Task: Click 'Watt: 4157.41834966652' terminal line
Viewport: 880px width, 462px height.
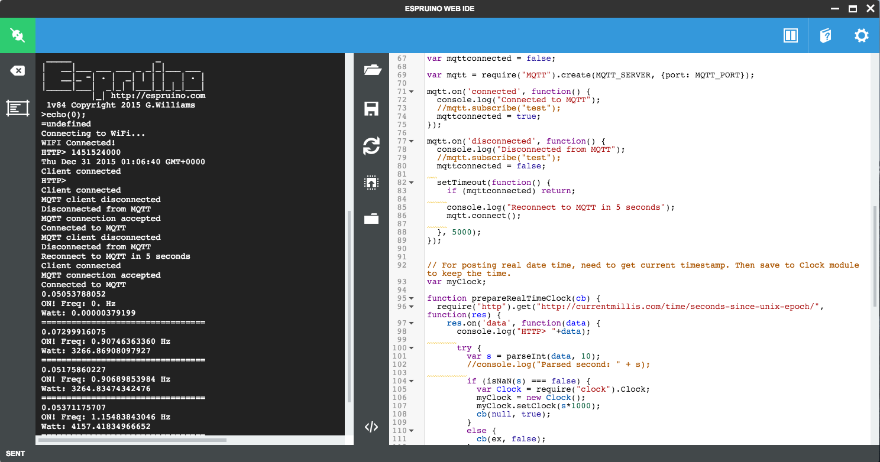Action: point(96,426)
